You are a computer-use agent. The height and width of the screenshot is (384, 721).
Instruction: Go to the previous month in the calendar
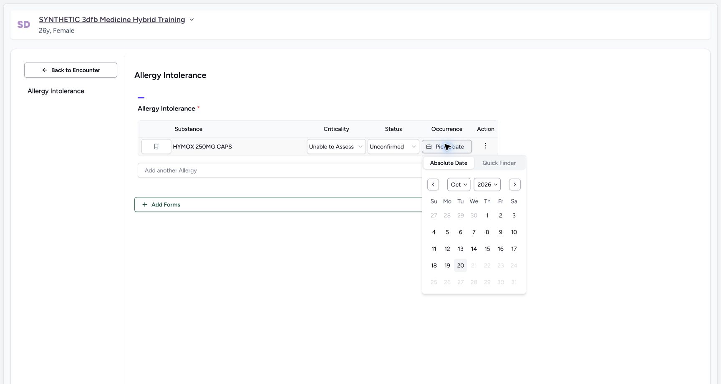point(433,185)
